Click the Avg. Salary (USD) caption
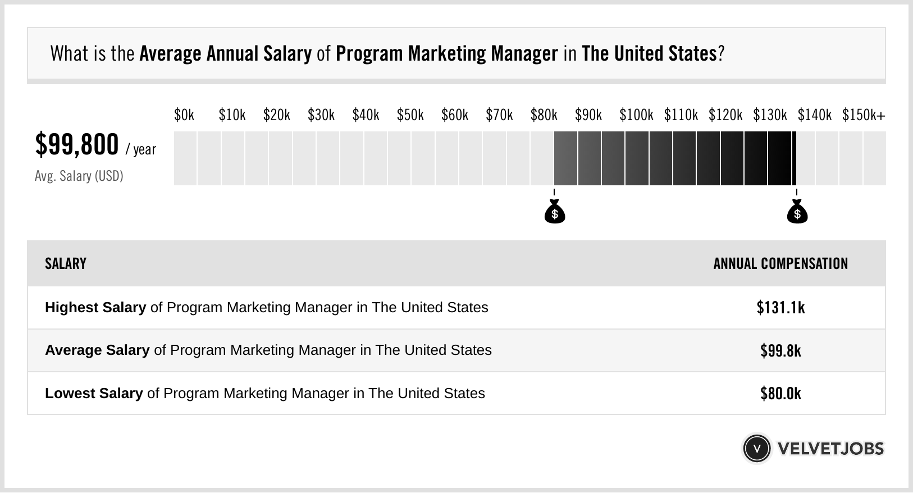Screen dimensions: 913x493 (x=79, y=176)
